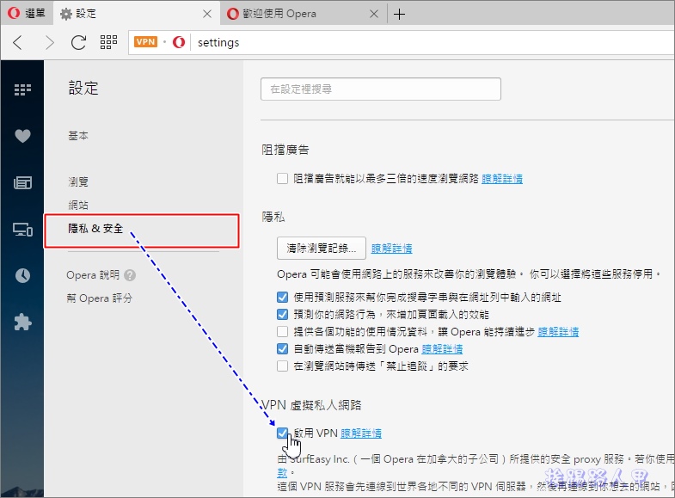Go forward to next page
675x498 pixels.
50,42
